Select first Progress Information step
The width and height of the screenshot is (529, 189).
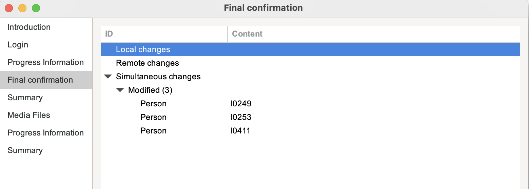click(x=45, y=62)
